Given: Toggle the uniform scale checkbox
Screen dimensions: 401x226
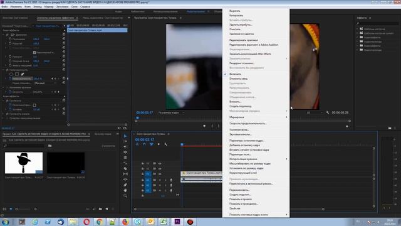Looking at the screenshot, I should click(34, 53).
